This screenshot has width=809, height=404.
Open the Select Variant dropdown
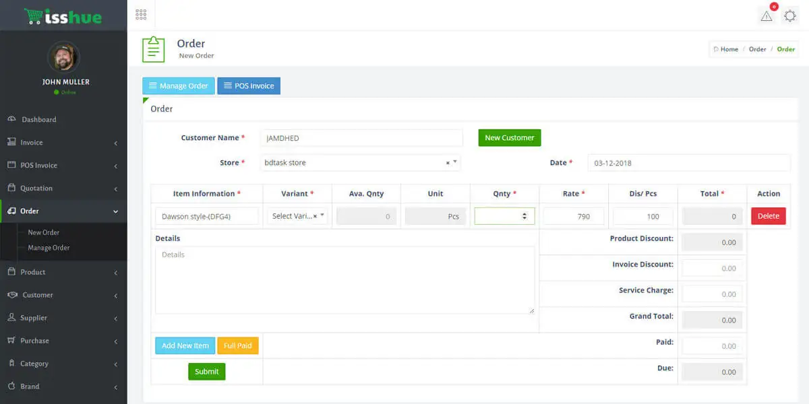point(322,216)
